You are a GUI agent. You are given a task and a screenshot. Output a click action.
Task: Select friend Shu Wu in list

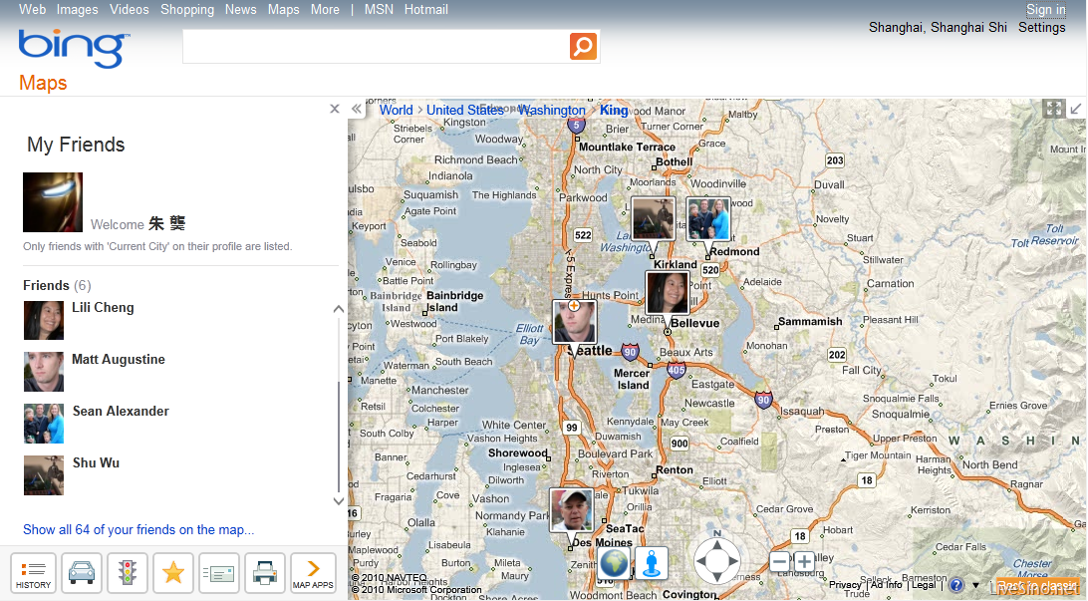coord(96,462)
